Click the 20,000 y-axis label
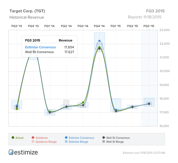Screen dimensions: 178x163 [165, 71]
